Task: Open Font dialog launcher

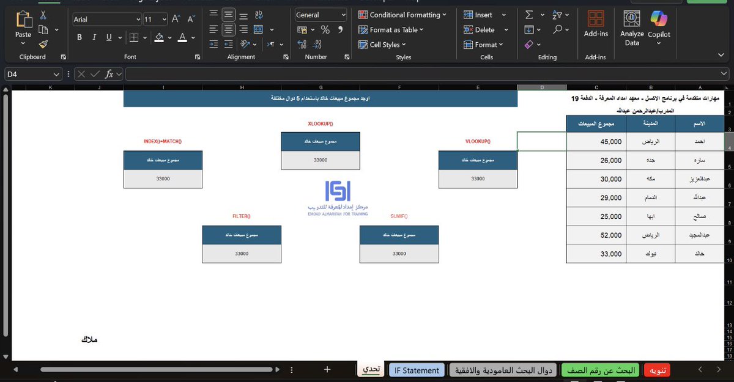Action: [198, 57]
